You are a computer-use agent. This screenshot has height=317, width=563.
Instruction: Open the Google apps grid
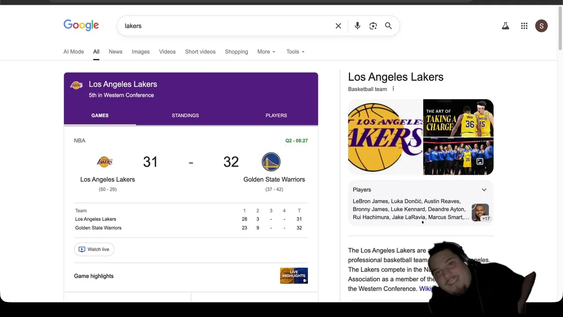(x=524, y=26)
